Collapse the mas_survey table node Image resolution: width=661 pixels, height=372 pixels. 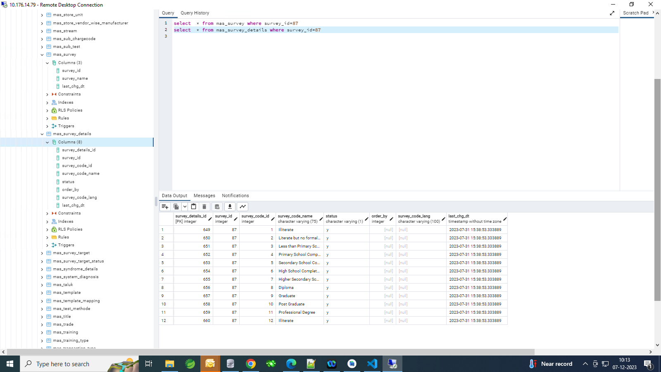pos(42,55)
